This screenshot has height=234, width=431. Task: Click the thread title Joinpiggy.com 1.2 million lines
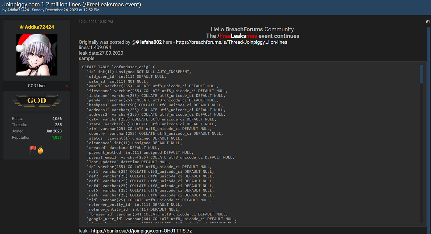tap(72, 5)
